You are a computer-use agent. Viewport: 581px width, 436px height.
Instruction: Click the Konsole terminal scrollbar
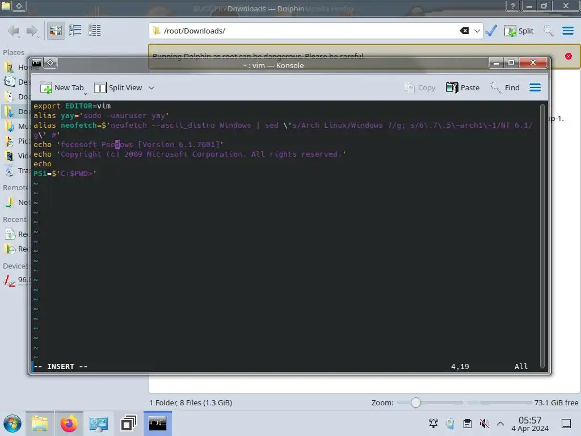click(x=542, y=236)
